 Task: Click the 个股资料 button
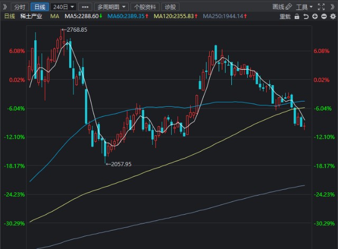(145, 7)
